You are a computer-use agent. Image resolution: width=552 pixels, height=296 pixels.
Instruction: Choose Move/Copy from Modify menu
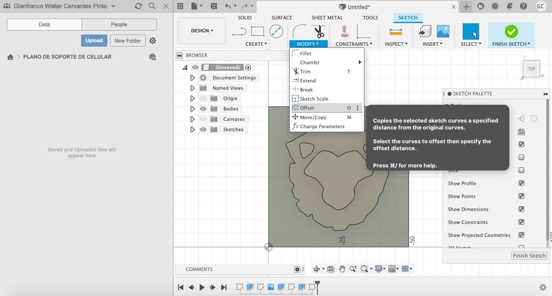click(x=327, y=117)
